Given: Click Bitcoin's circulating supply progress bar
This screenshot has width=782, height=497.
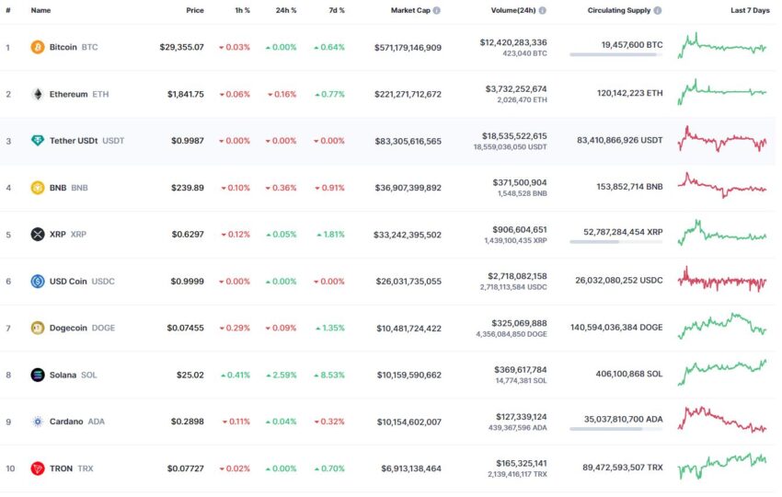Looking at the screenshot, I should tap(615, 55).
